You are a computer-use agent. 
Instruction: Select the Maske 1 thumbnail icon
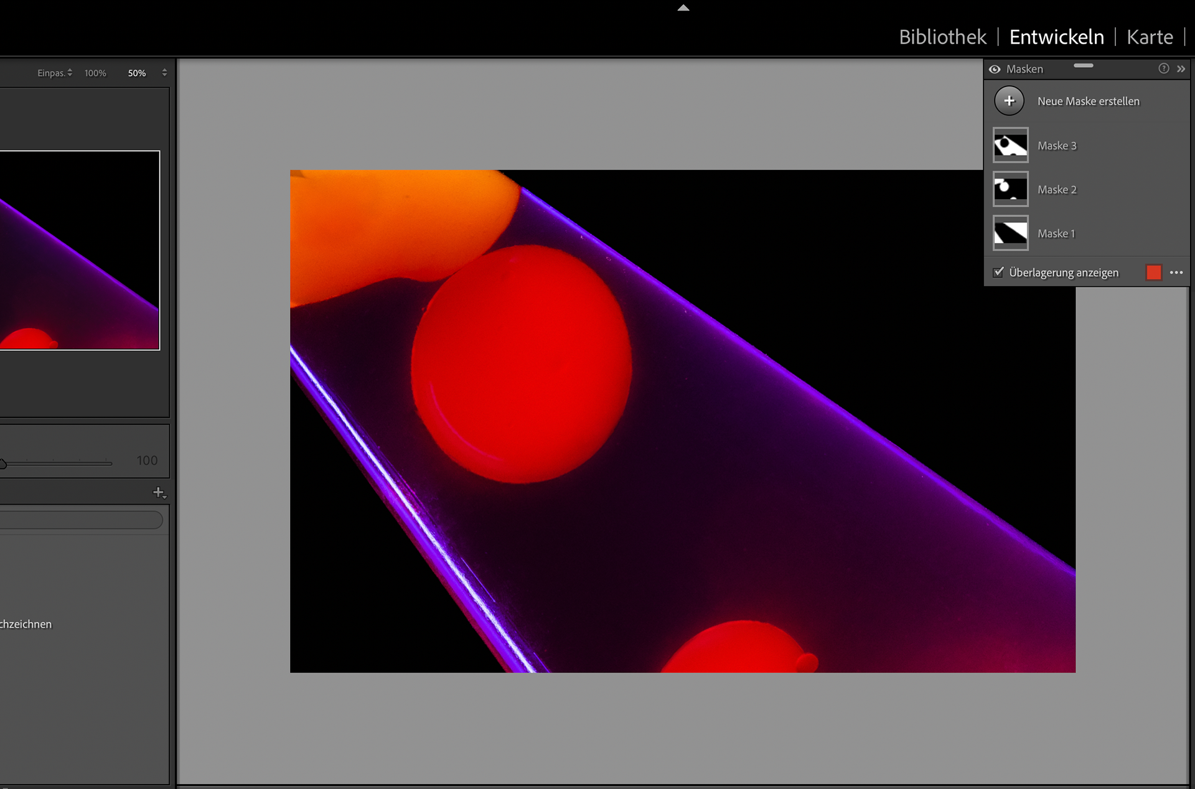click(x=1010, y=233)
